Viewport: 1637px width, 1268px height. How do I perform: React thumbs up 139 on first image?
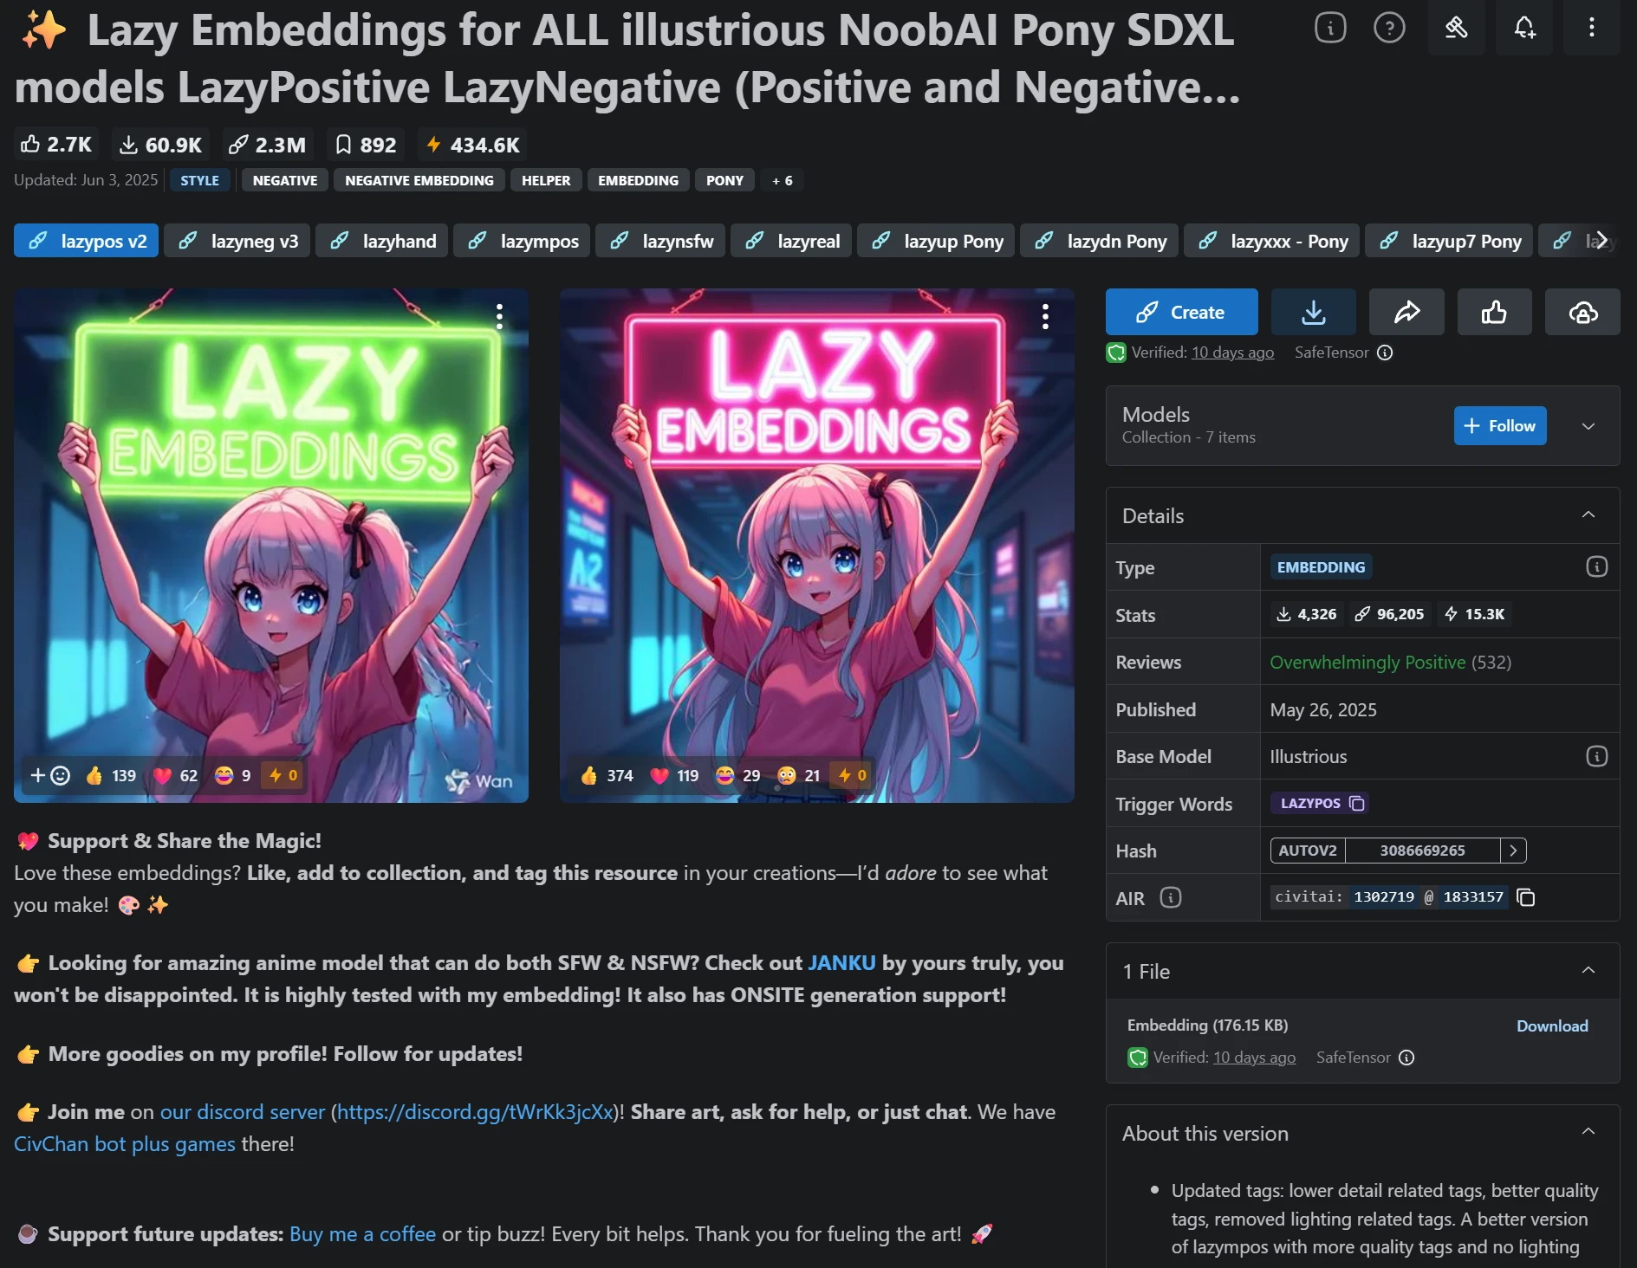(111, 775)
